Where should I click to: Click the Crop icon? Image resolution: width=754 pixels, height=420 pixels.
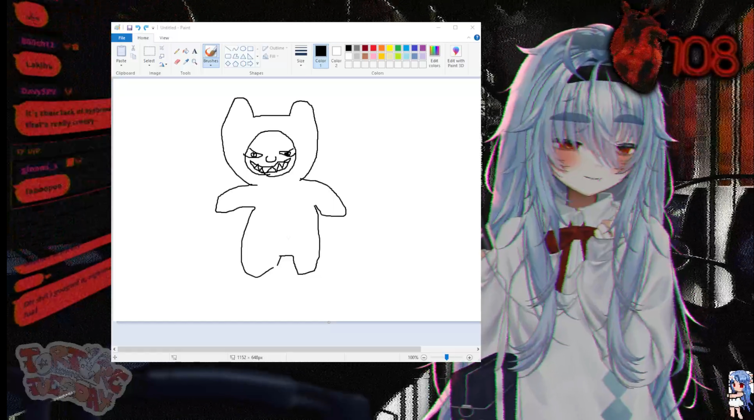162,48
